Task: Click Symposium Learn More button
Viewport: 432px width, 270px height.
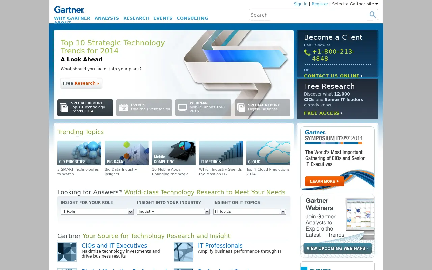Action: coord(325,181)
